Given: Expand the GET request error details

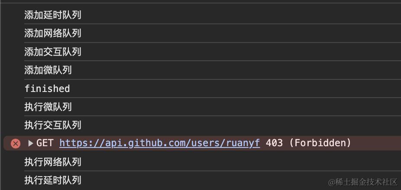Looking at the screenshot, I should (30, 143).
